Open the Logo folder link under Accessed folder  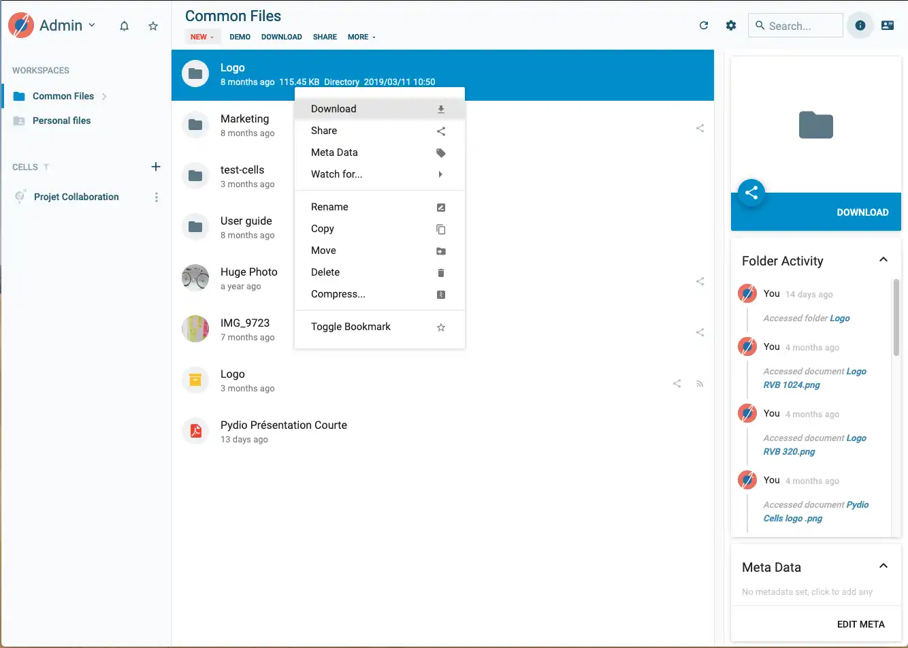[x=839, y=318]
